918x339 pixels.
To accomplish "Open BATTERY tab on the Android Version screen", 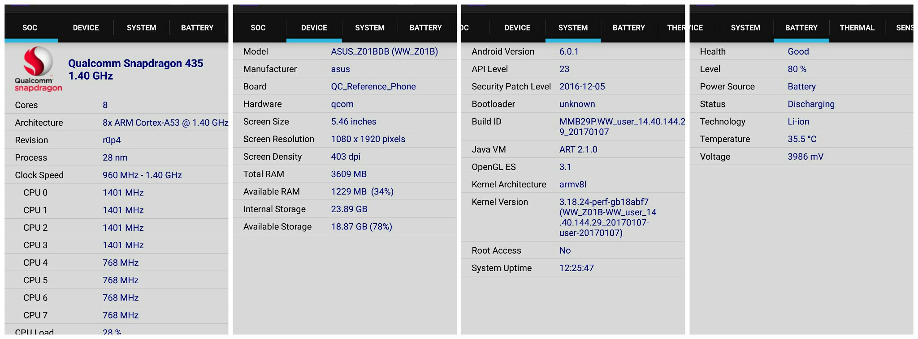I will point(628,28).
